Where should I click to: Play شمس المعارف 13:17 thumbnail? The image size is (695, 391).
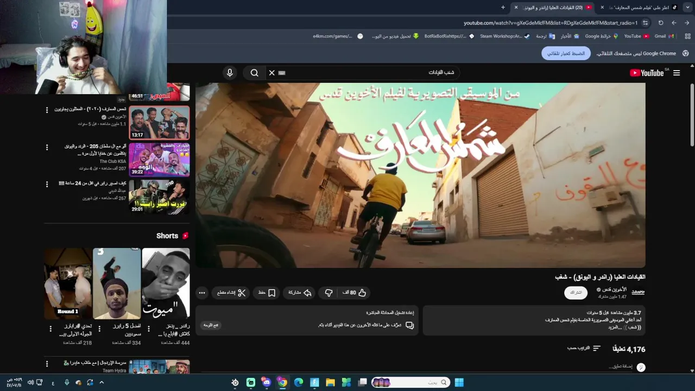pyautogui.click(x=159, y=123)
